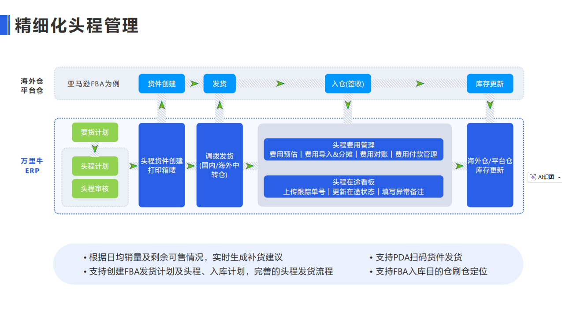Select the 入仓(签收) box

point(348,84)
